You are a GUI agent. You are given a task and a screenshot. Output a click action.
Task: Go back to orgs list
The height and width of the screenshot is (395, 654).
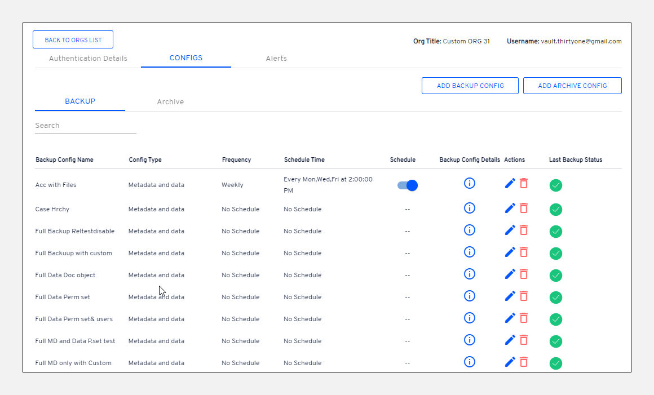point(73,40)
